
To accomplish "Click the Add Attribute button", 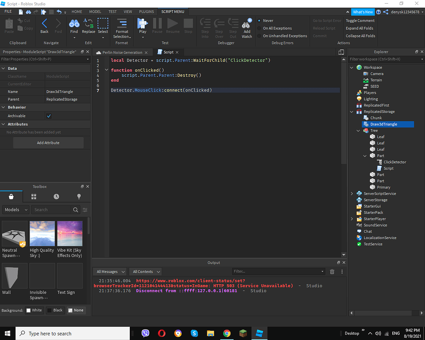I will [48, 143].
